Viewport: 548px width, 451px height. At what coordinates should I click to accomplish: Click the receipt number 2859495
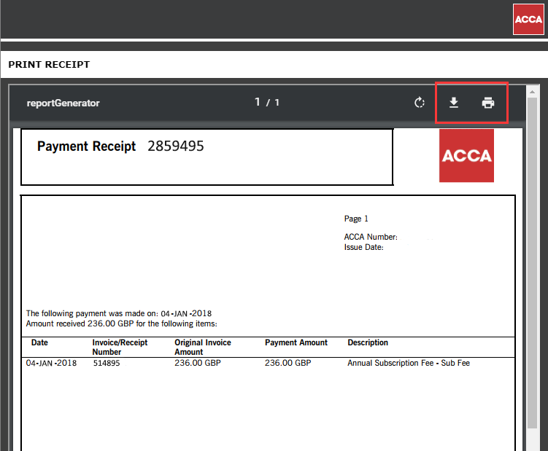[176, 146]
